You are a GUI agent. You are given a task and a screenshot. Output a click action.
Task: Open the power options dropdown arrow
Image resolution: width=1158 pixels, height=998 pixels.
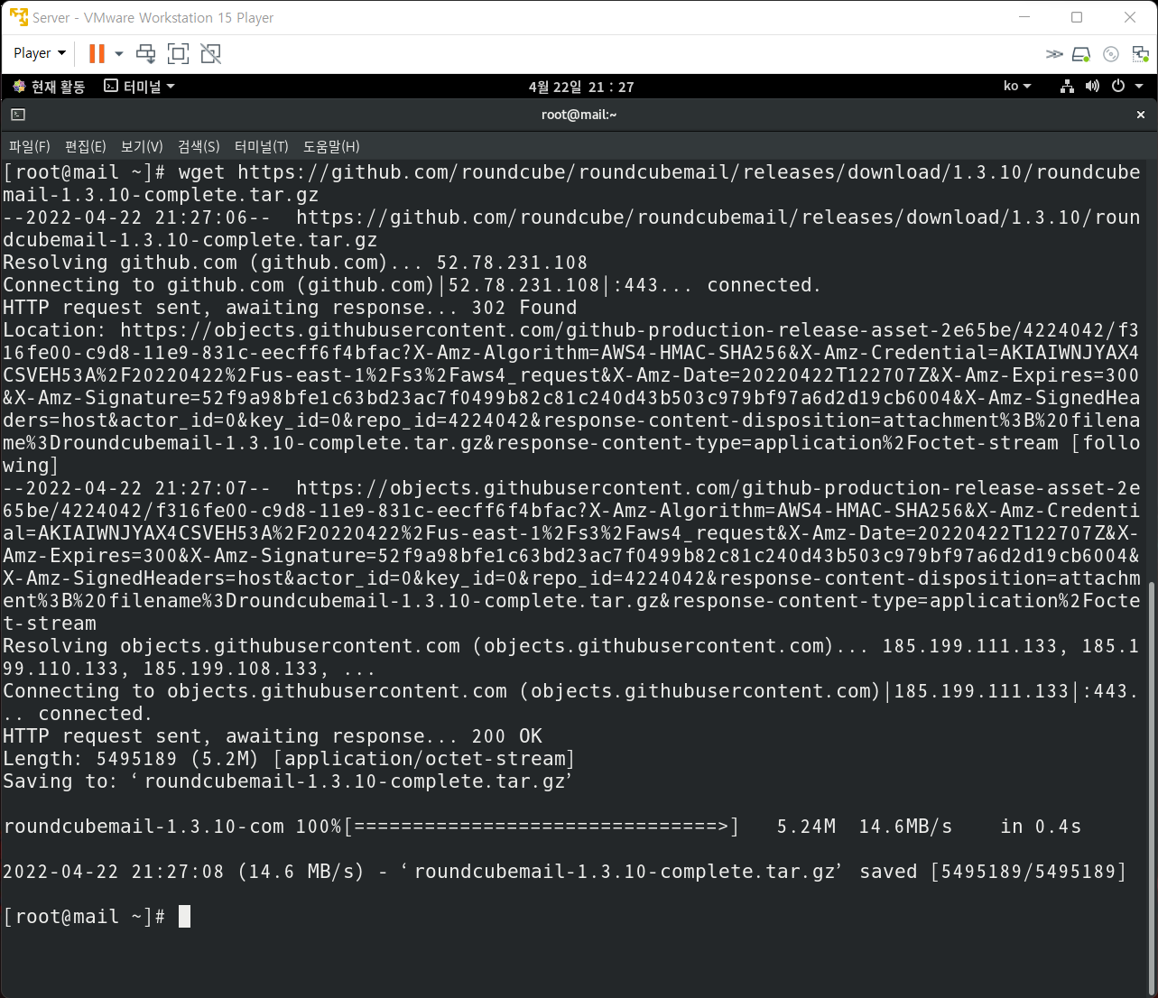118,54
